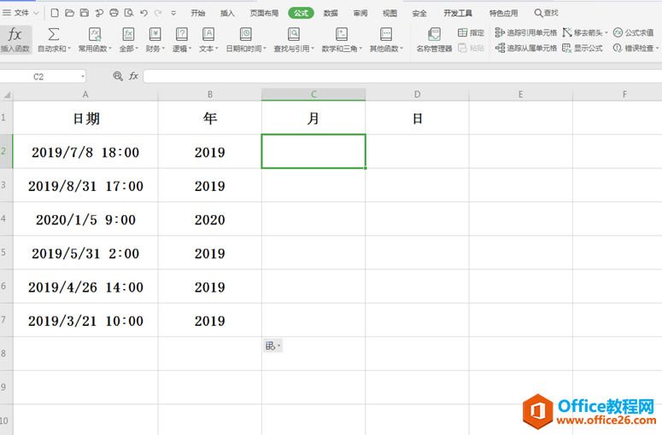
Task: Click 公式求值 evaluate formula
Action: [633, 32]
